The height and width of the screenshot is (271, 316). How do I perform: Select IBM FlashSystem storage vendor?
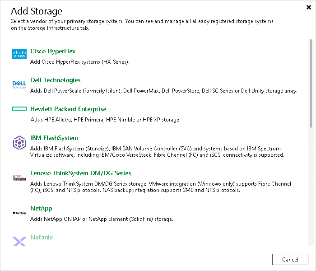tap(54, 138)
